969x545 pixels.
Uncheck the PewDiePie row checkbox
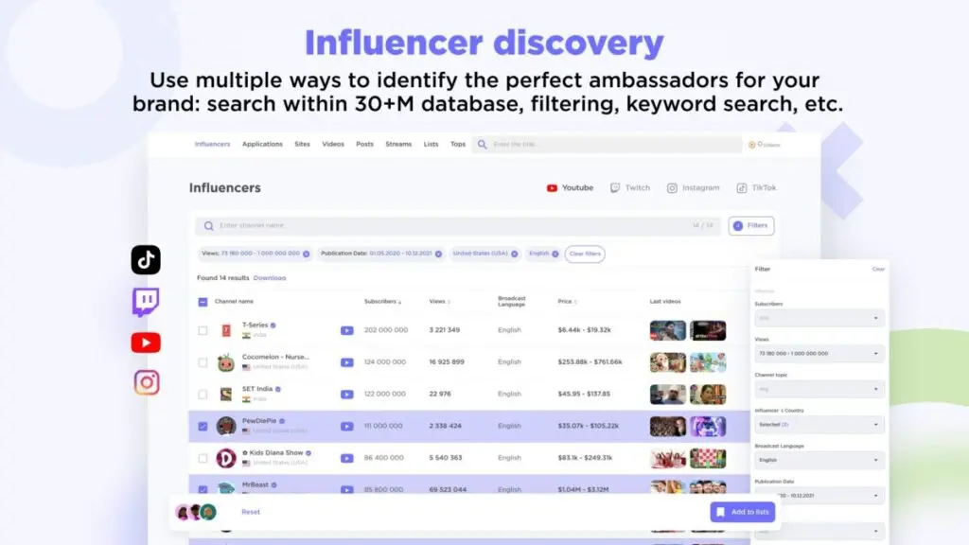click(202, 426)
